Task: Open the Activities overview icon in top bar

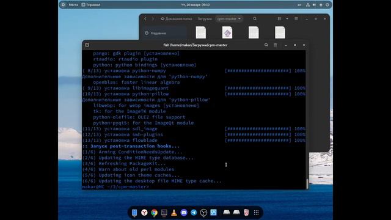Action: pos(63,5)
